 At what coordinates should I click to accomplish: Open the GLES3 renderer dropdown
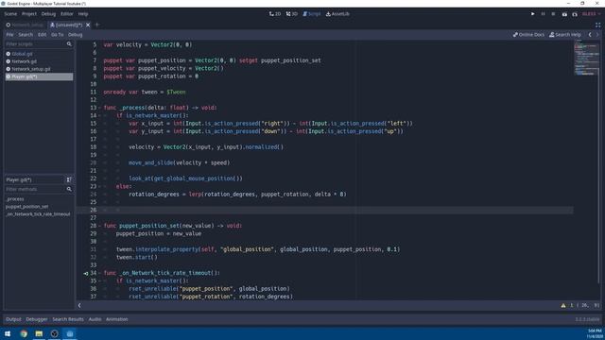pos(591,14)
